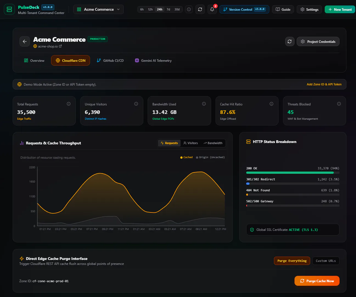The width and height of the screenshot is (356, 297).
Task: Click the PulseDeck logo icon
Action: click(x=9, y=9)
